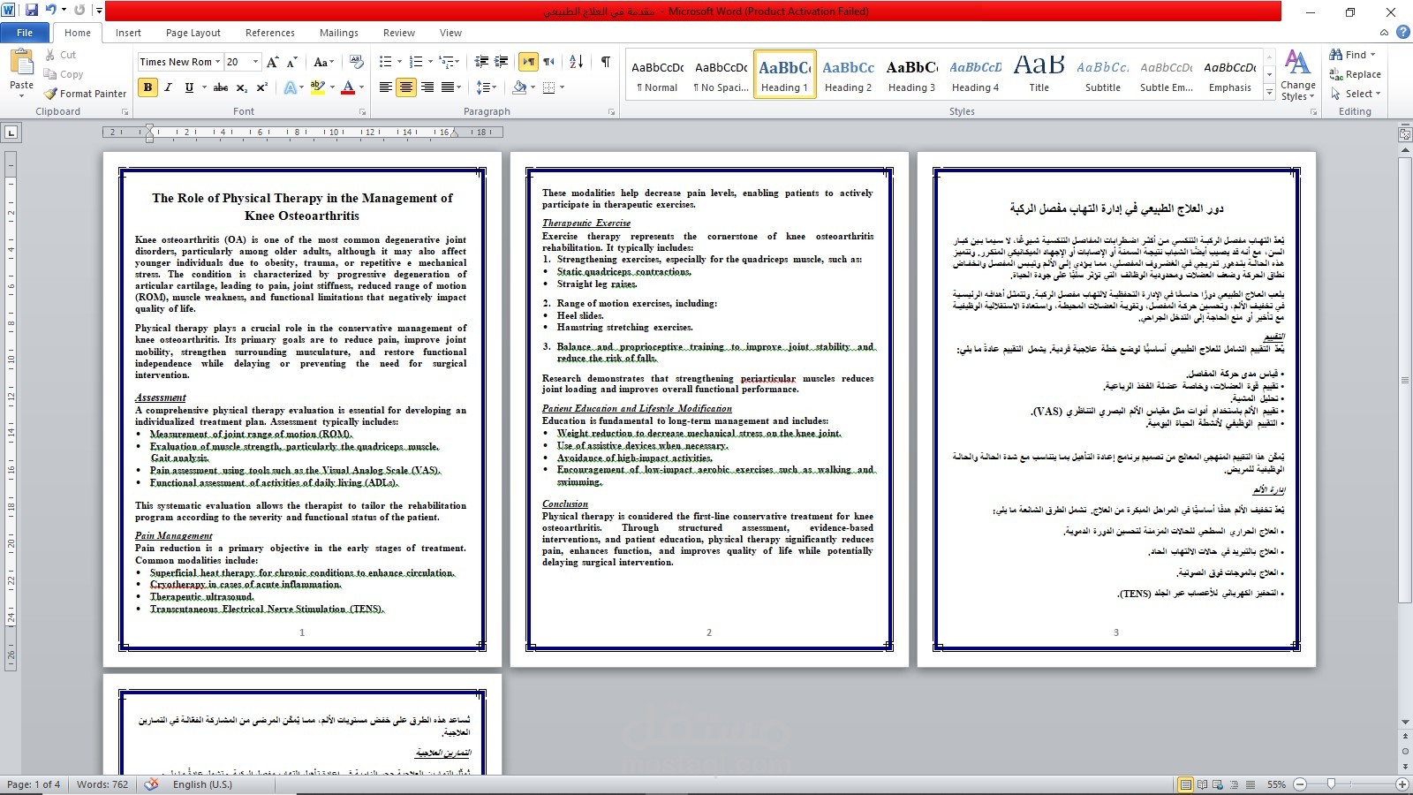Click the Shrink Font icon

tap(291, 62)
